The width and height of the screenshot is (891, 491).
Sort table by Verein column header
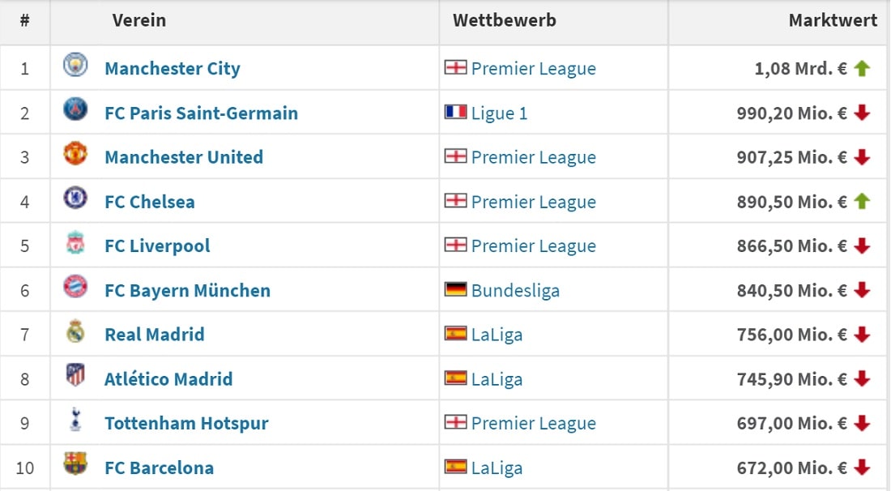coord(139,21)
